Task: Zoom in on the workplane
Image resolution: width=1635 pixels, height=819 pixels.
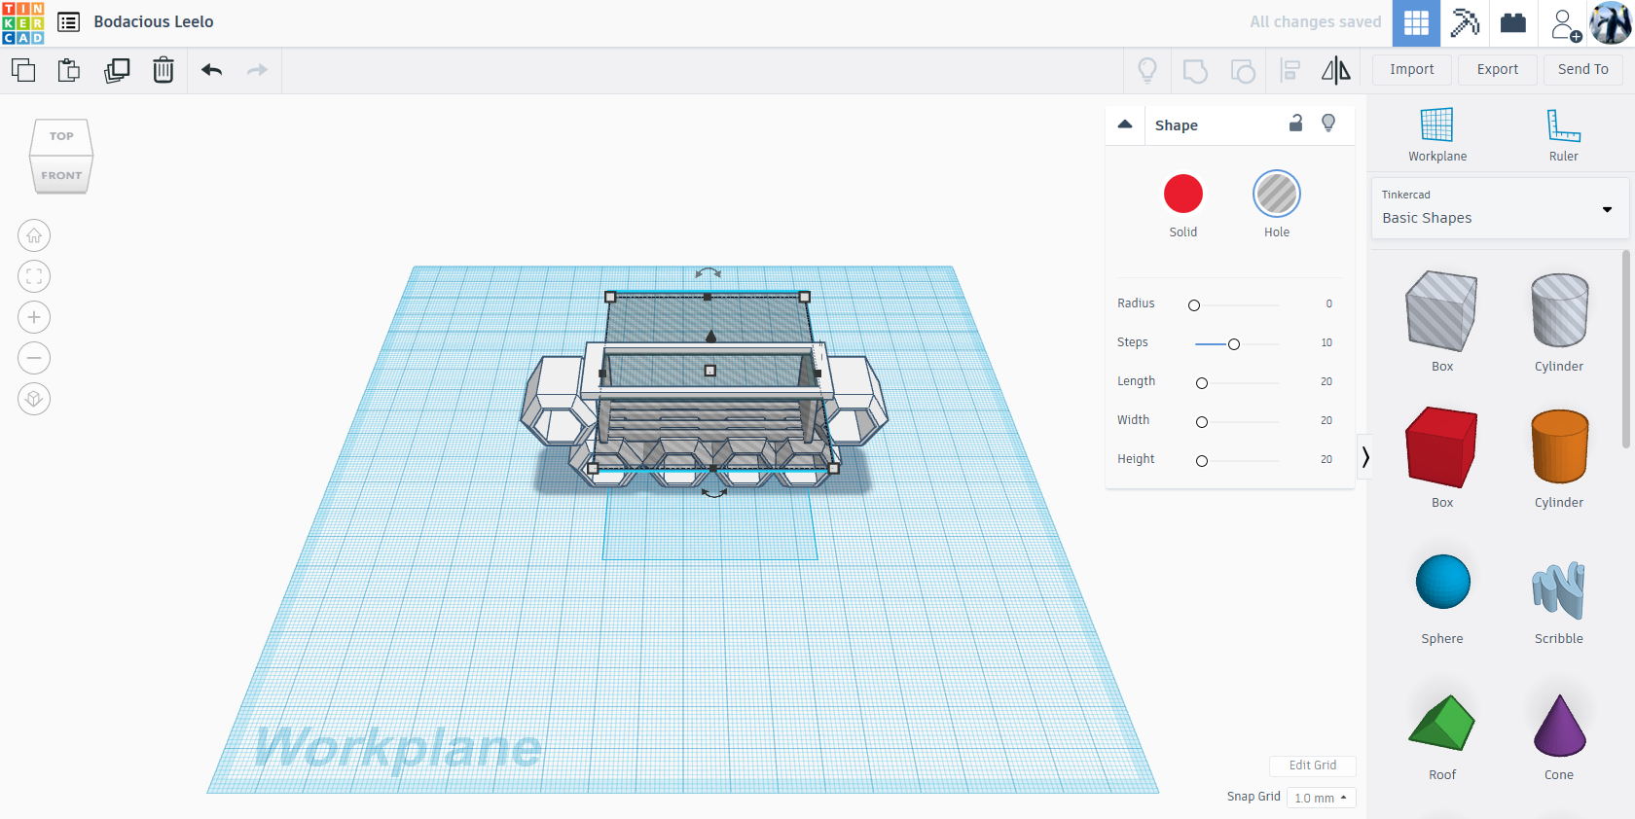Action: tap(34, 317)
